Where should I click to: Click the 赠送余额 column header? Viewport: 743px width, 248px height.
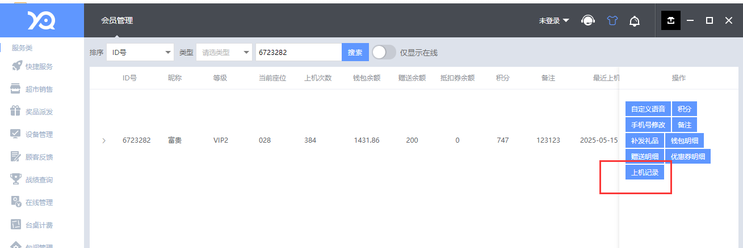(x=412, y=78)
